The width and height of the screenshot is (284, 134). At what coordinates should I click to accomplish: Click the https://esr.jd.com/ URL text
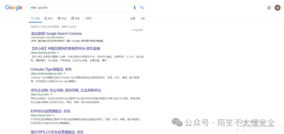click(41, 115)
